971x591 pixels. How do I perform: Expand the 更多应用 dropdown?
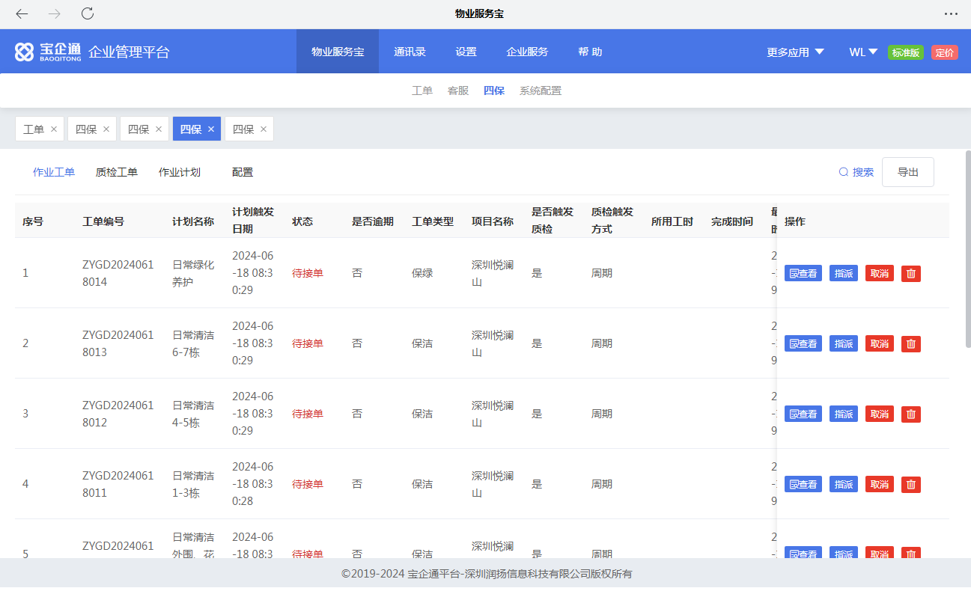(795, 52)
